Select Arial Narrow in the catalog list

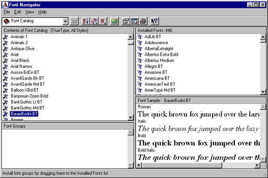tap(21, 66)
